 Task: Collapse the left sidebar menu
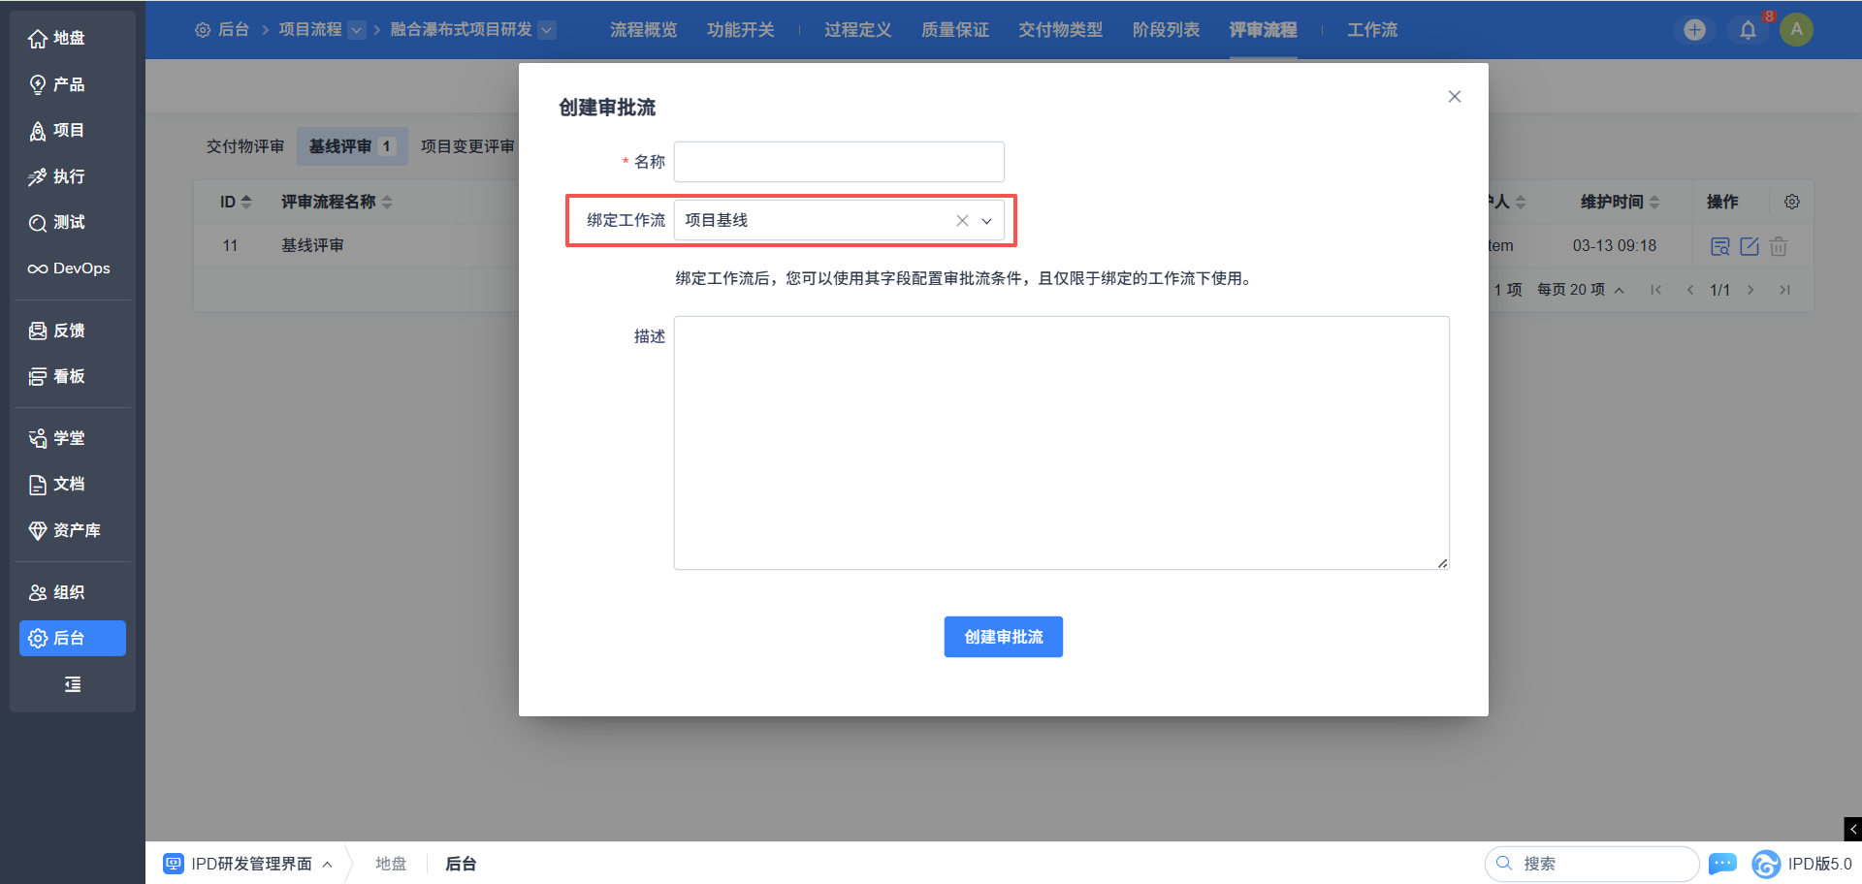click(73, 684)
